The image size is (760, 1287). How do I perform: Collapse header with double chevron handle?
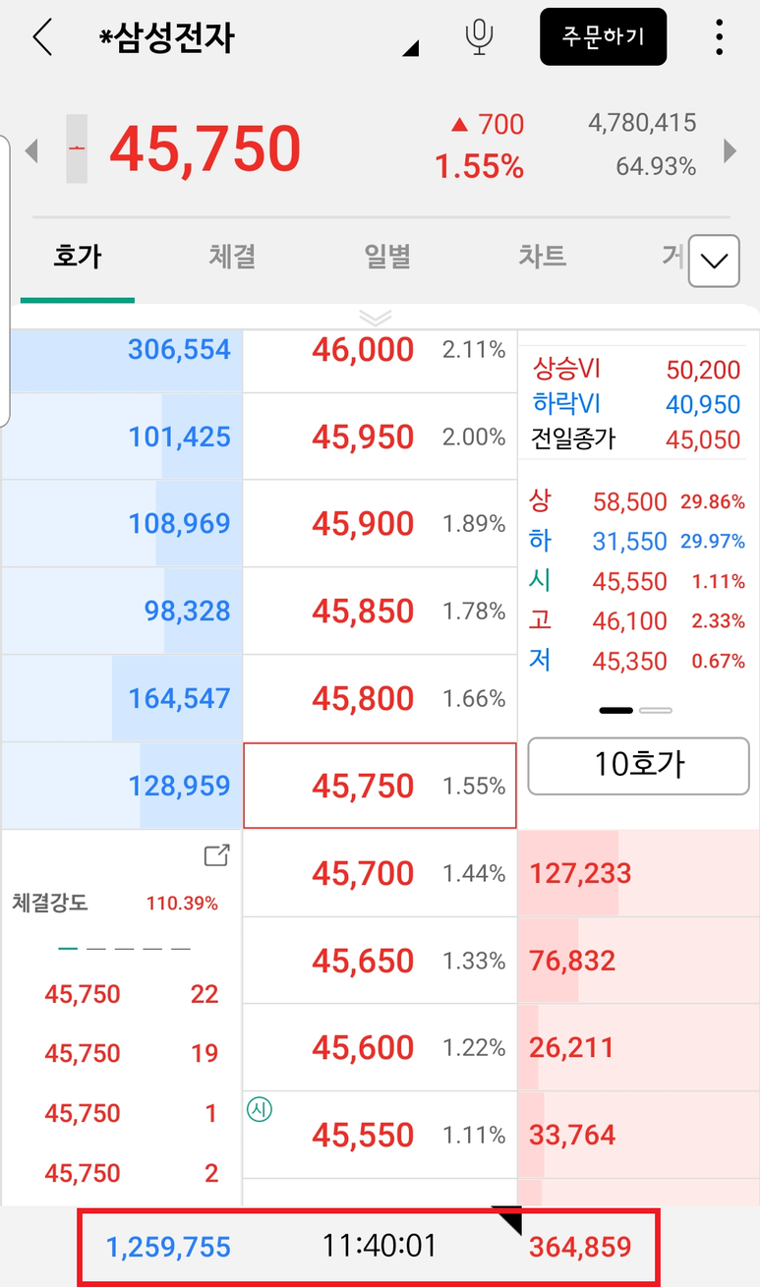coord(376,317)
